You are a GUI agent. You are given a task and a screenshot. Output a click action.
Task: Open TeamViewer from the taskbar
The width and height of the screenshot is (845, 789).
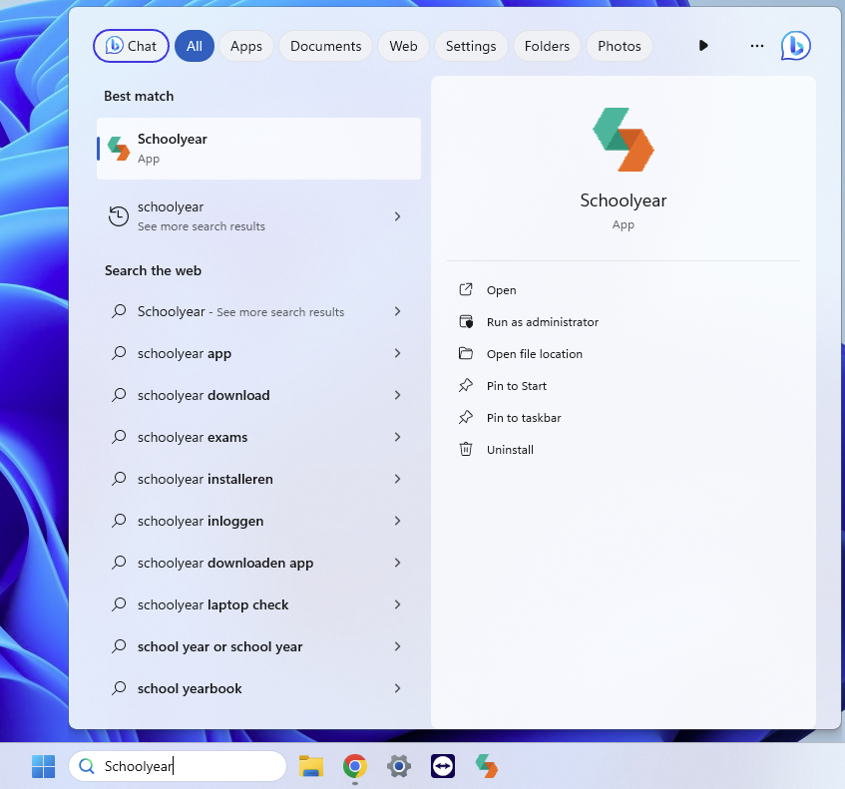[443, 766]
